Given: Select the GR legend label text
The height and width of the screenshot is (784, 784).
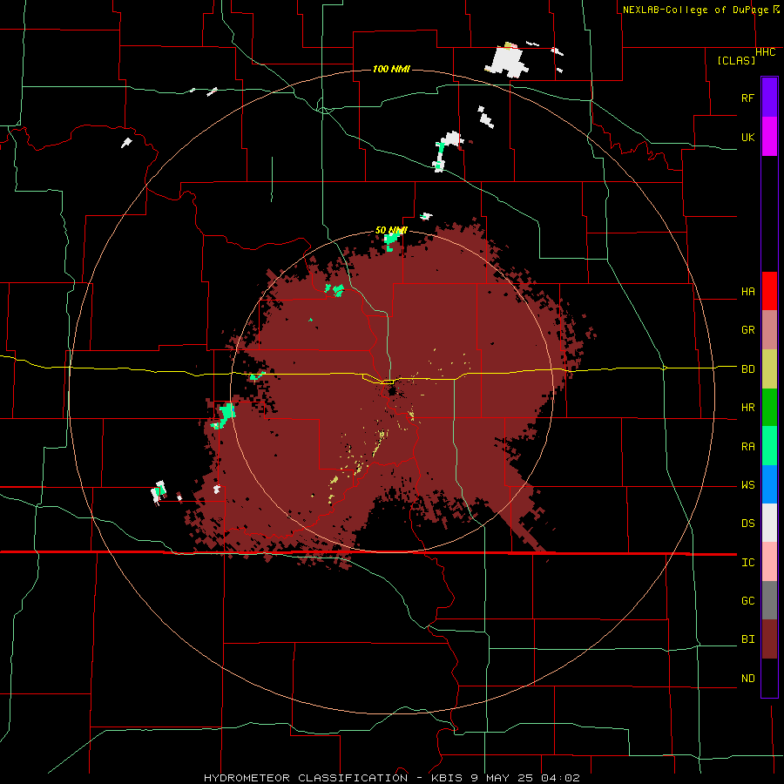Looking at the screenshot, I should [747, 330].
